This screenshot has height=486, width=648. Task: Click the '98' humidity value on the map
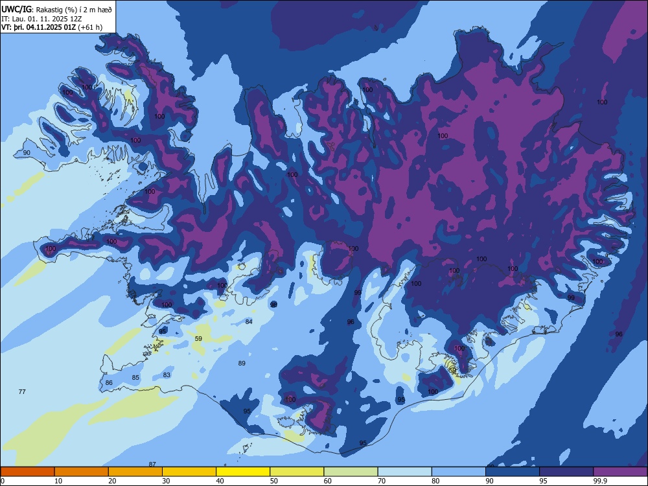[273, 305]
